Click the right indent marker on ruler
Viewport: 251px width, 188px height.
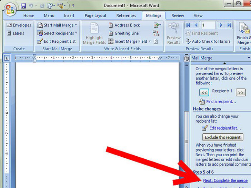[159, 59]
